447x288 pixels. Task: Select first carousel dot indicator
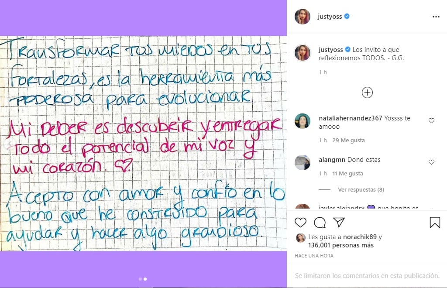[140, 279]
